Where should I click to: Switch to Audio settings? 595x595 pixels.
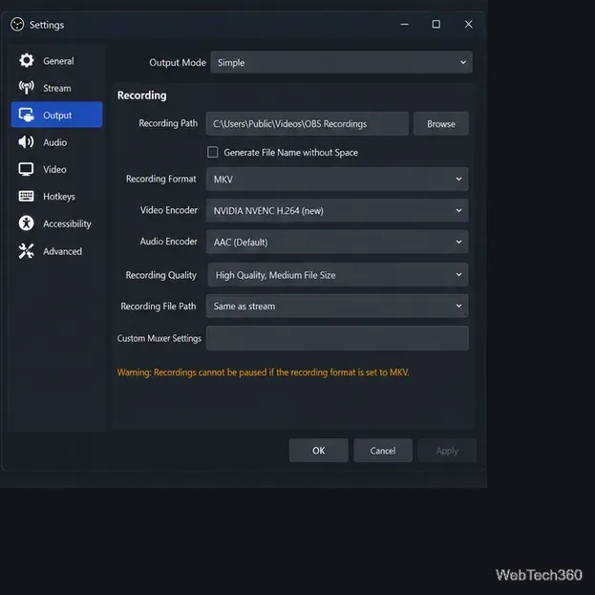point(56,142)
